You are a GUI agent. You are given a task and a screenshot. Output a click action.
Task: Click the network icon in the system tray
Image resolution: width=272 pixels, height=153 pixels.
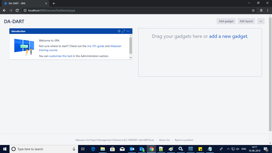233,149
